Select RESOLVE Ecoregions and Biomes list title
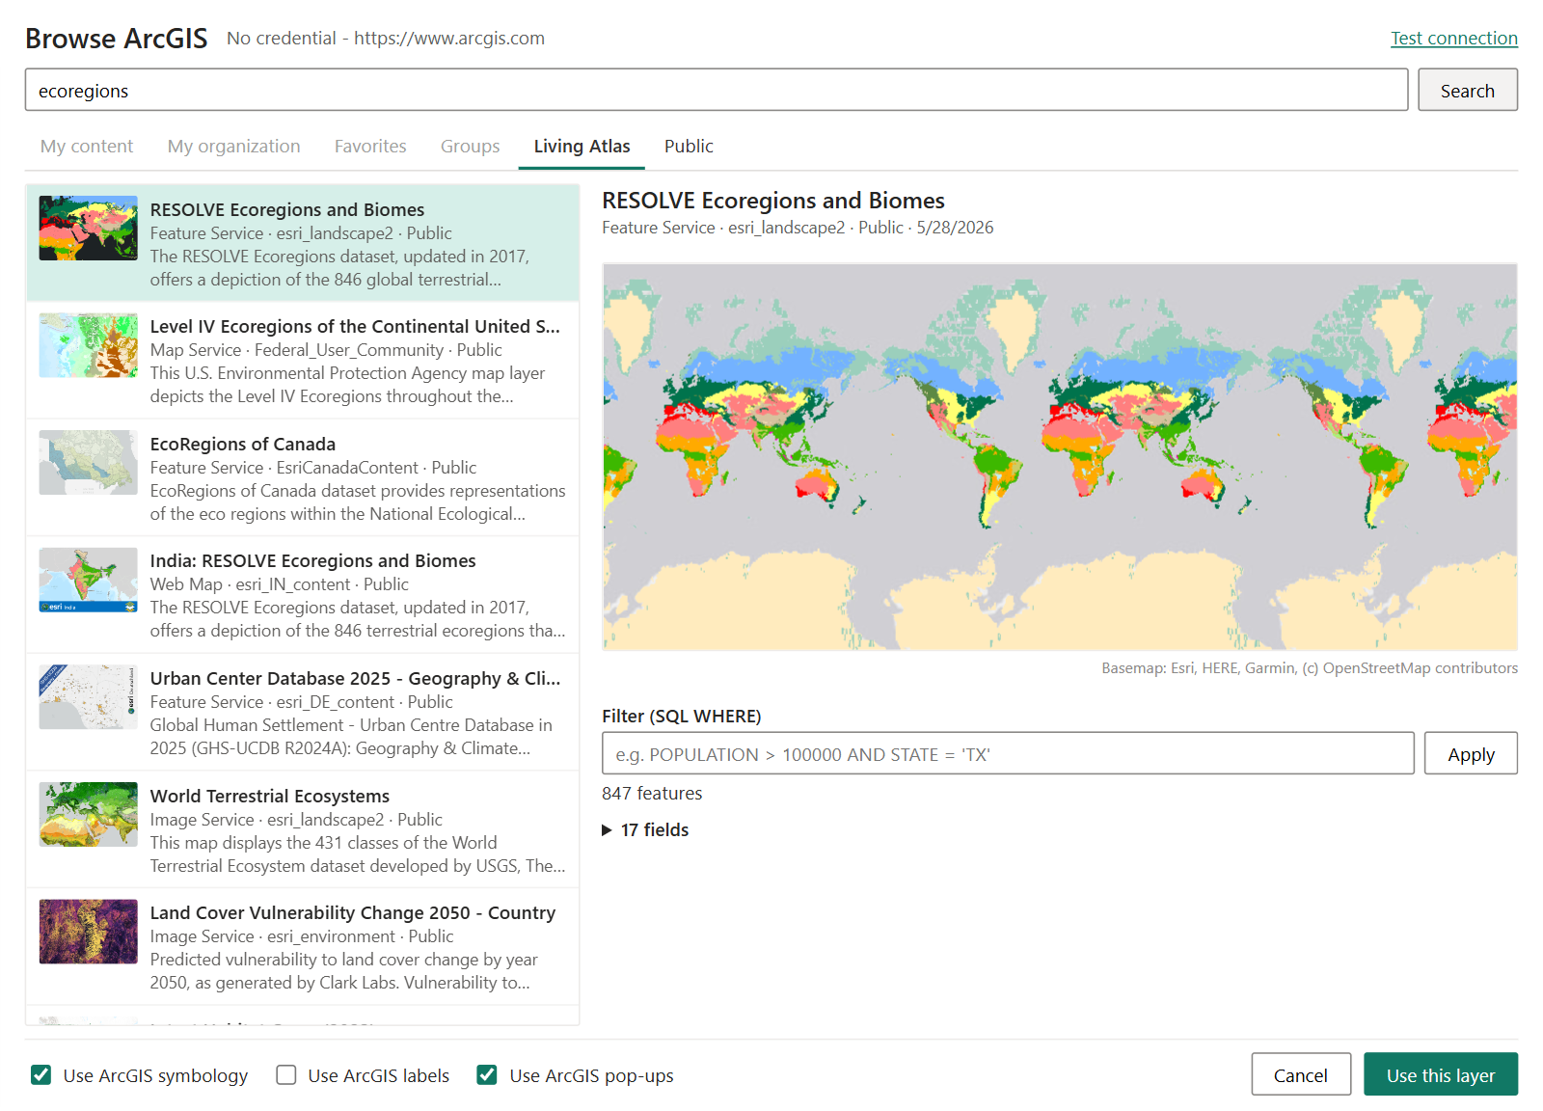The height and width of the screenshot is (1111, 1543). pyautogui.click(x=287, y=210)
